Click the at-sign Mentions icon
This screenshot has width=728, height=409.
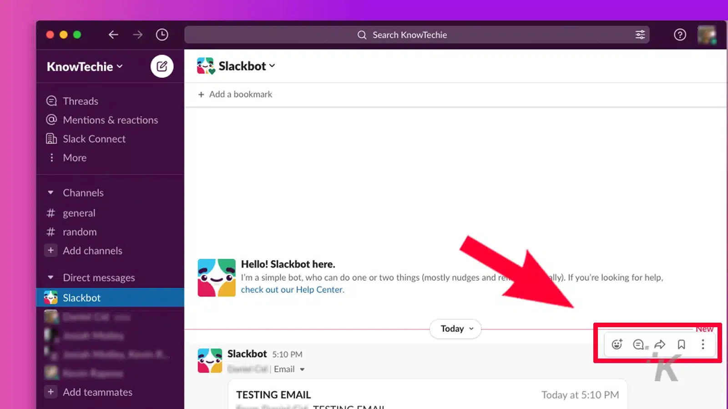[x=51, y=120]
